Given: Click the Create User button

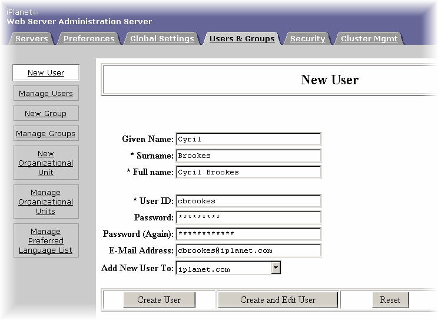Looking at the screenshot, I should (x=159, y=300).
